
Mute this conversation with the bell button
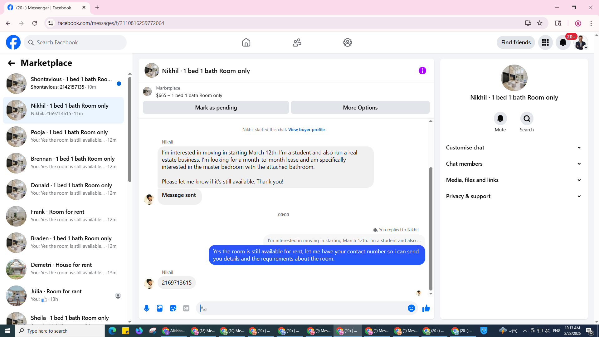(500, 119)
